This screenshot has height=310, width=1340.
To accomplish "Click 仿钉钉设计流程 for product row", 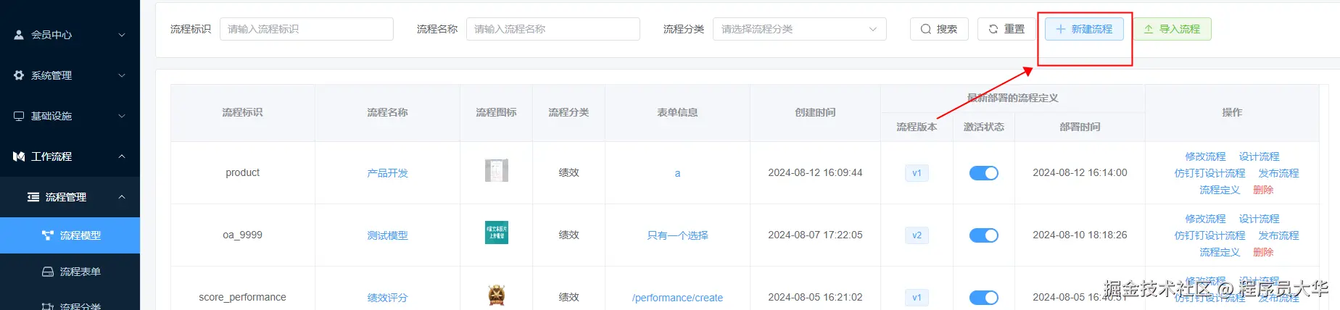I will [x=1209, y=173].
